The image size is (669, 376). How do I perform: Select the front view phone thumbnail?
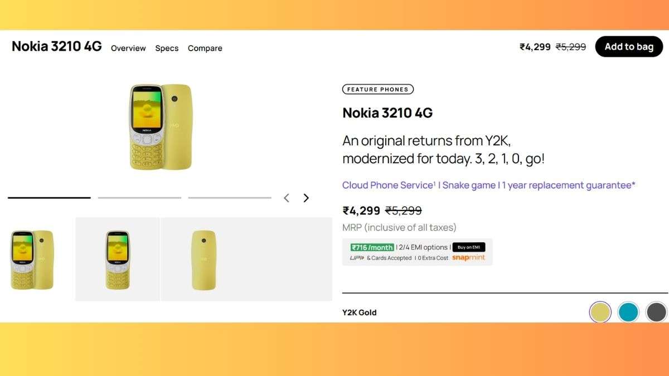tap(118, 260)
